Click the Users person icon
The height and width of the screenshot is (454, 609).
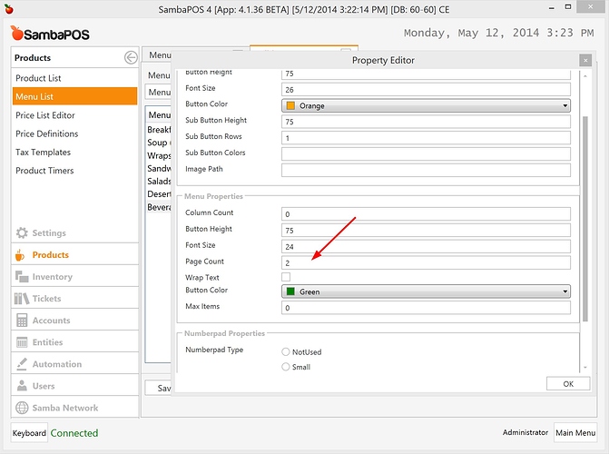pos(22,386)
